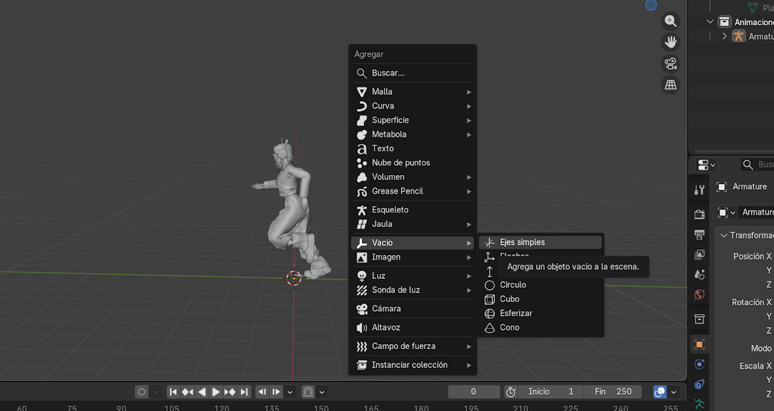Collapse the Transformación panel
The height and width of the screenshot is (411, 774).
(x=724, y=235)
